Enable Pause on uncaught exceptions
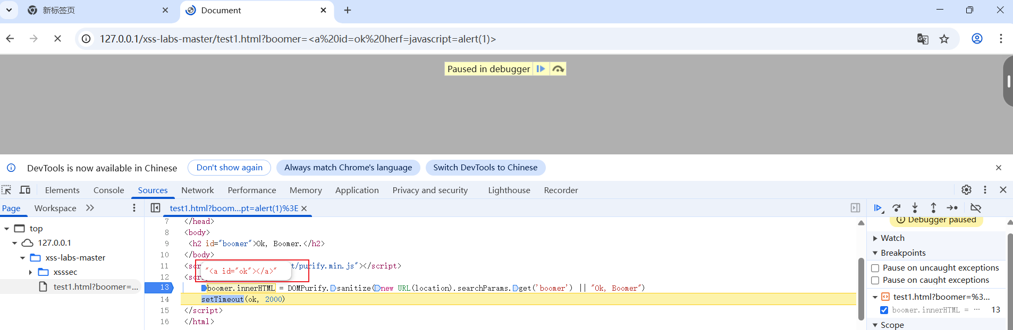Image resolution: width=1013 pixels, height=330 pixels. [875, 268]
